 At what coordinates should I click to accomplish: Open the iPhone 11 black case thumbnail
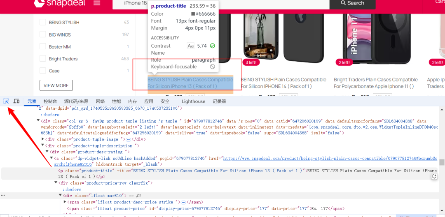377,38
